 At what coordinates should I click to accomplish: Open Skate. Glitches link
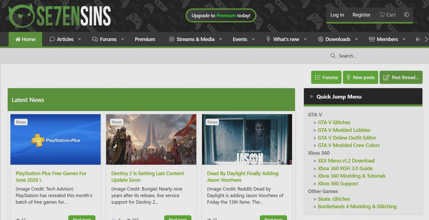coord(334,199)
